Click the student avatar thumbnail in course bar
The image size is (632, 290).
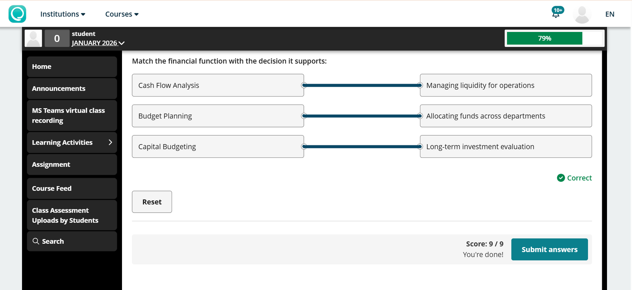click(33, 38)
